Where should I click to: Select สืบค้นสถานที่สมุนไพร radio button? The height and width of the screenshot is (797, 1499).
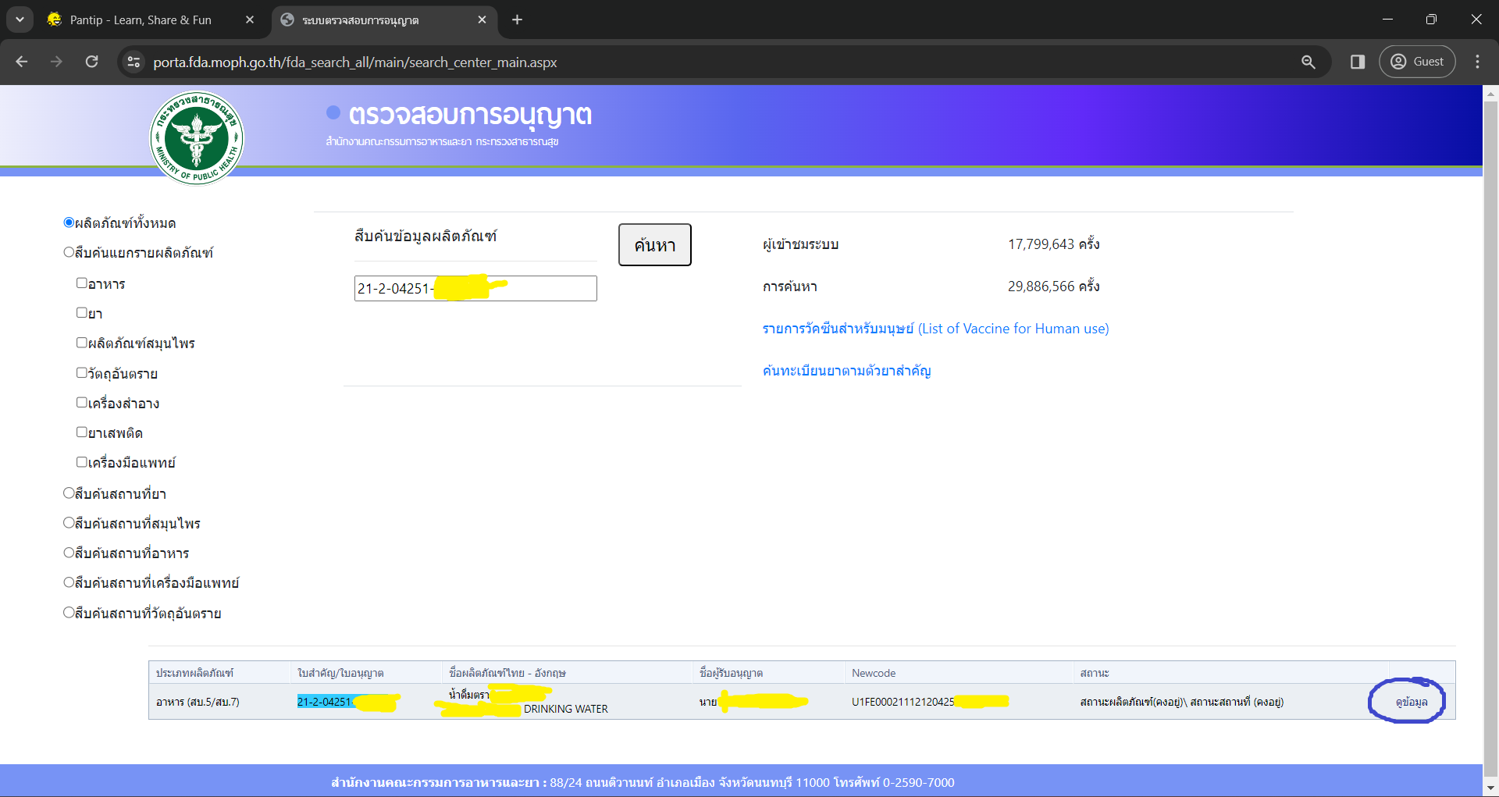[69, 523]
